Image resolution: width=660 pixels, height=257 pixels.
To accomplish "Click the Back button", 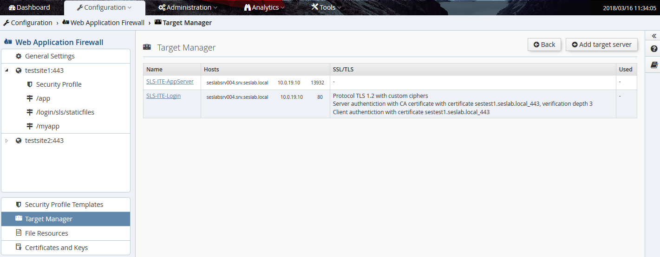I will [x=544, y=45].
